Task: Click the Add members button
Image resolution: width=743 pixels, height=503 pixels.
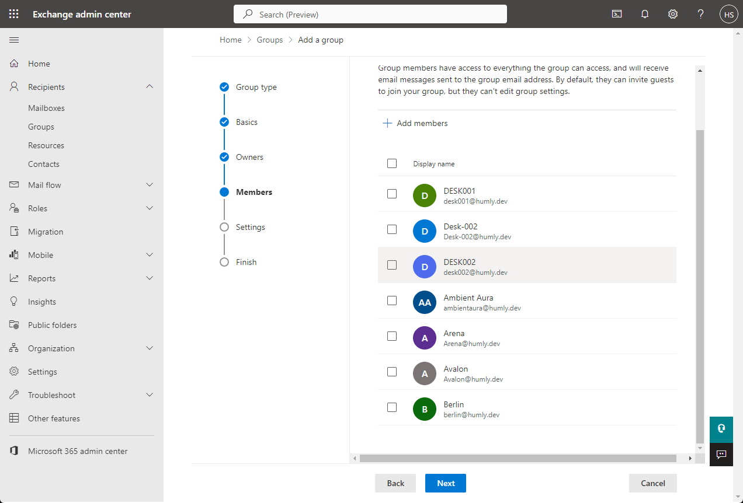Action: pos(415,123)
